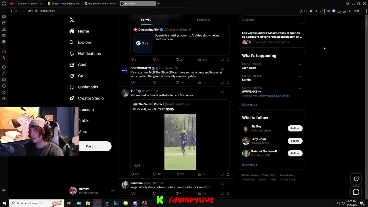Open the Larkin trend options menu
This screenshot has width=368, height=207.
[x=301, y=76]
